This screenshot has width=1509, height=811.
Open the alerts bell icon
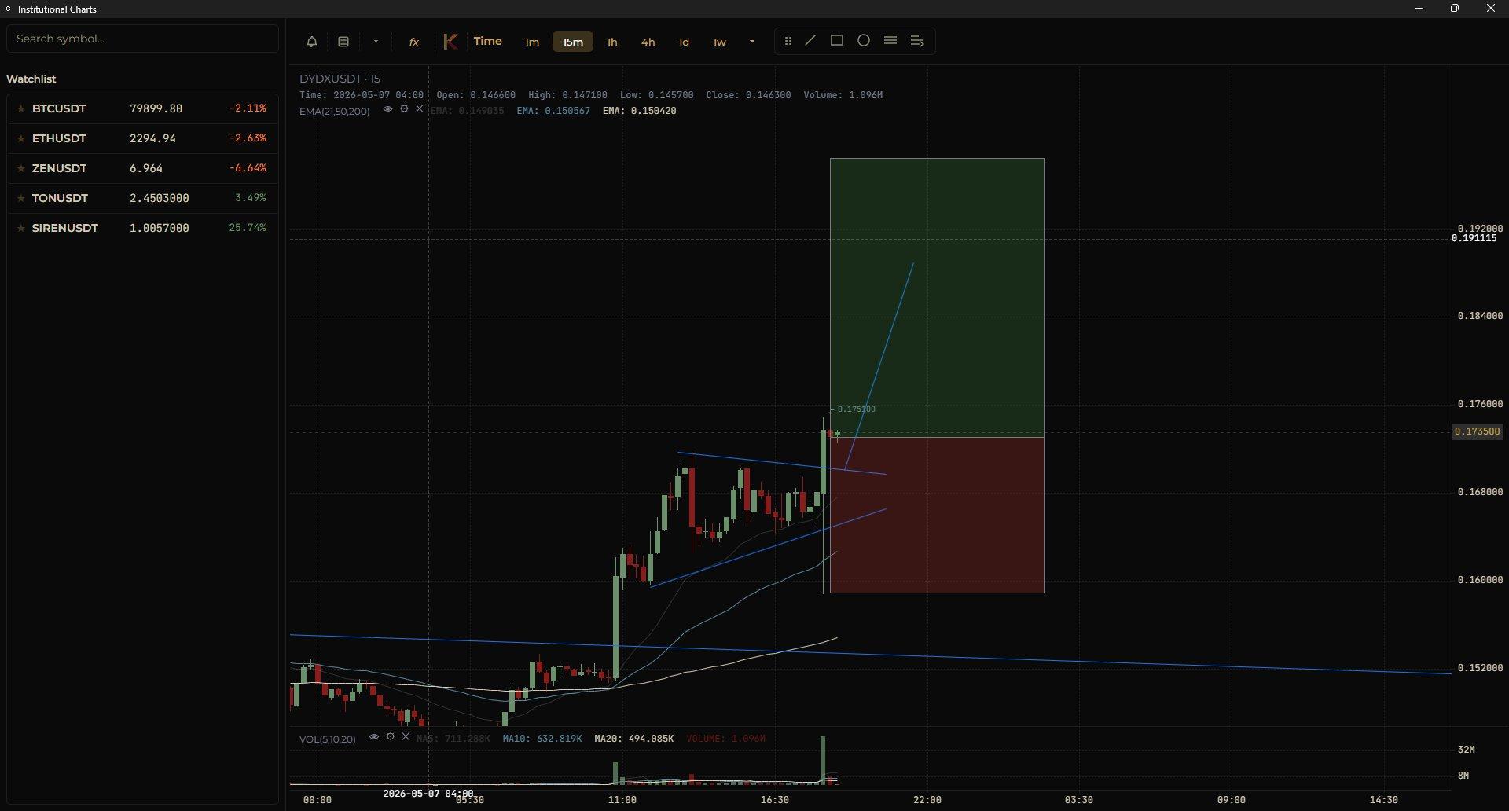click(x=311, y=42)
